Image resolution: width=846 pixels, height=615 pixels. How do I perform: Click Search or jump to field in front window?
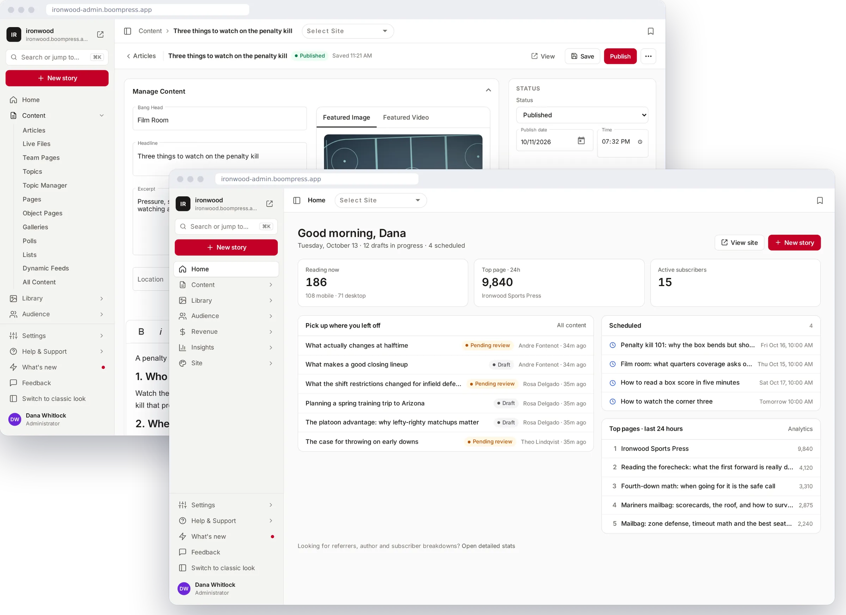tap(226, 226)
